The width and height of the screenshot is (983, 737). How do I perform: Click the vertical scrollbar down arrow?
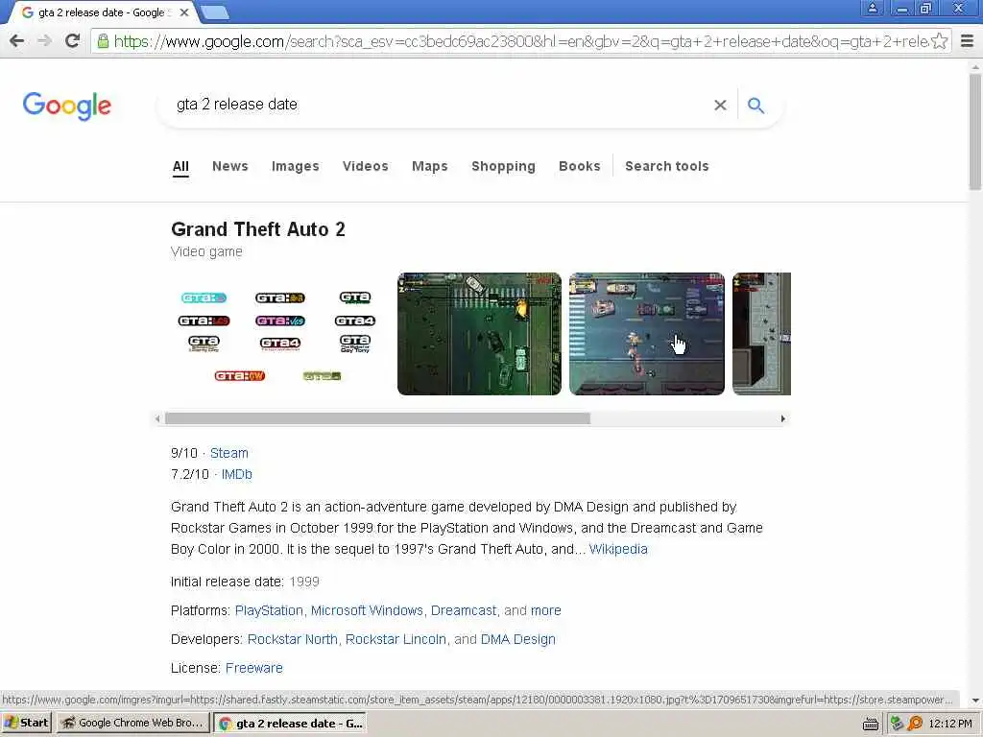point(975,700)
